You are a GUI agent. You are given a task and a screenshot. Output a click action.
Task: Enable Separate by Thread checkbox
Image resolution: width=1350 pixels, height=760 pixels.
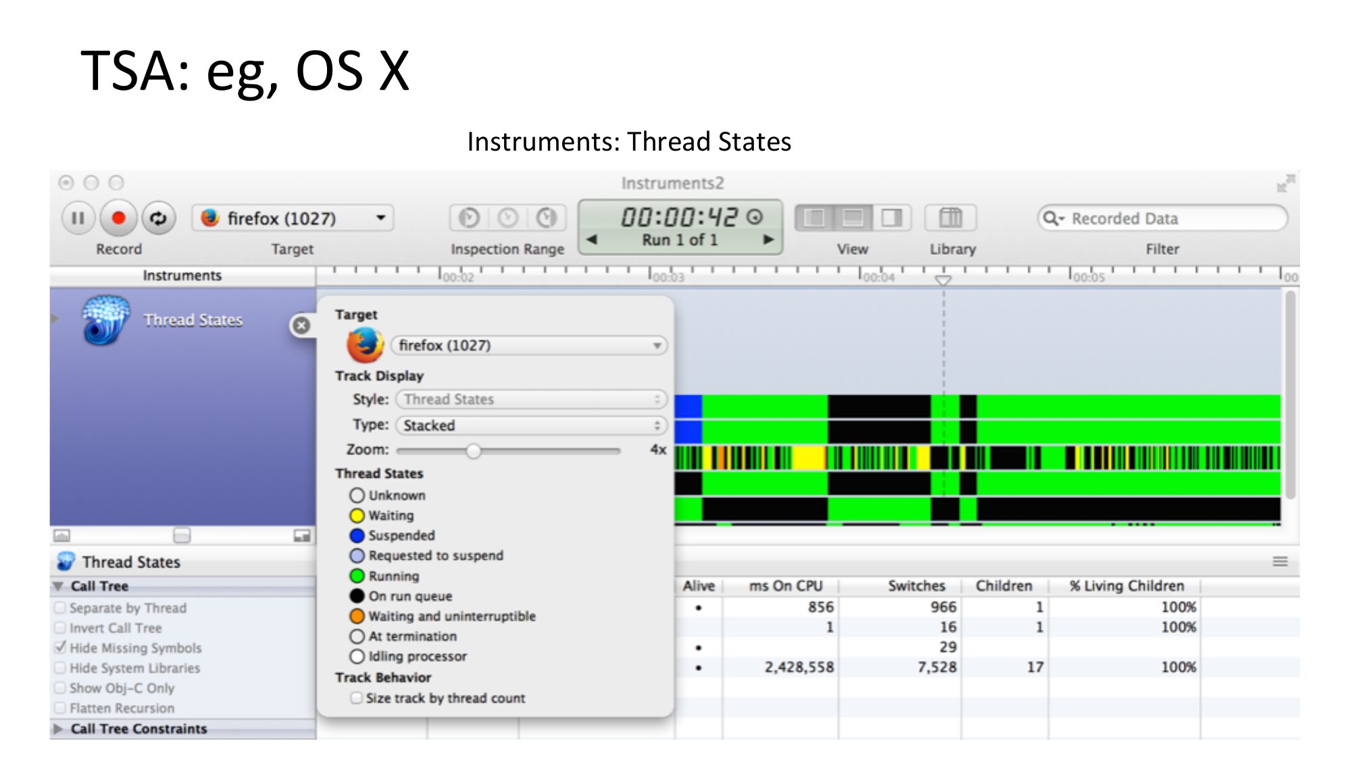60,608
